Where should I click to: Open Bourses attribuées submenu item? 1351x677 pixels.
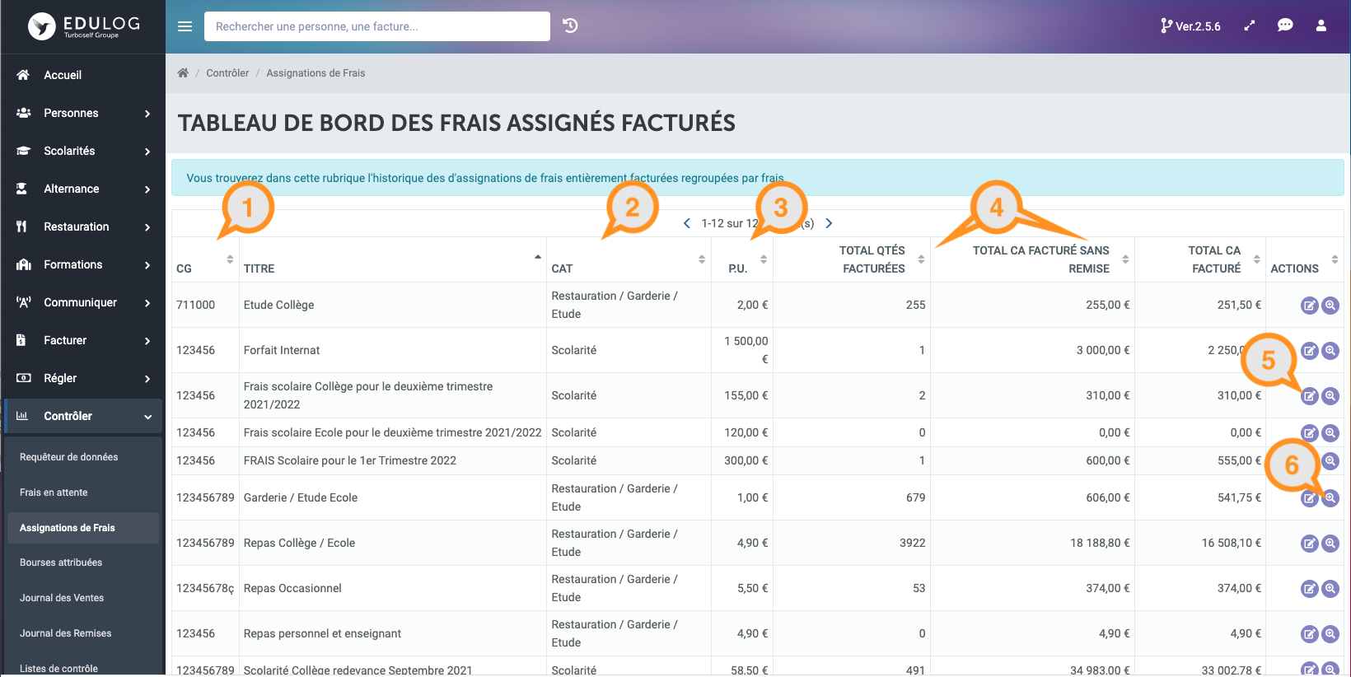click(82, 563)
